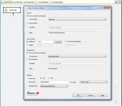
Task: Select Source Use variable radio button
Action: [x=27, y=23]
